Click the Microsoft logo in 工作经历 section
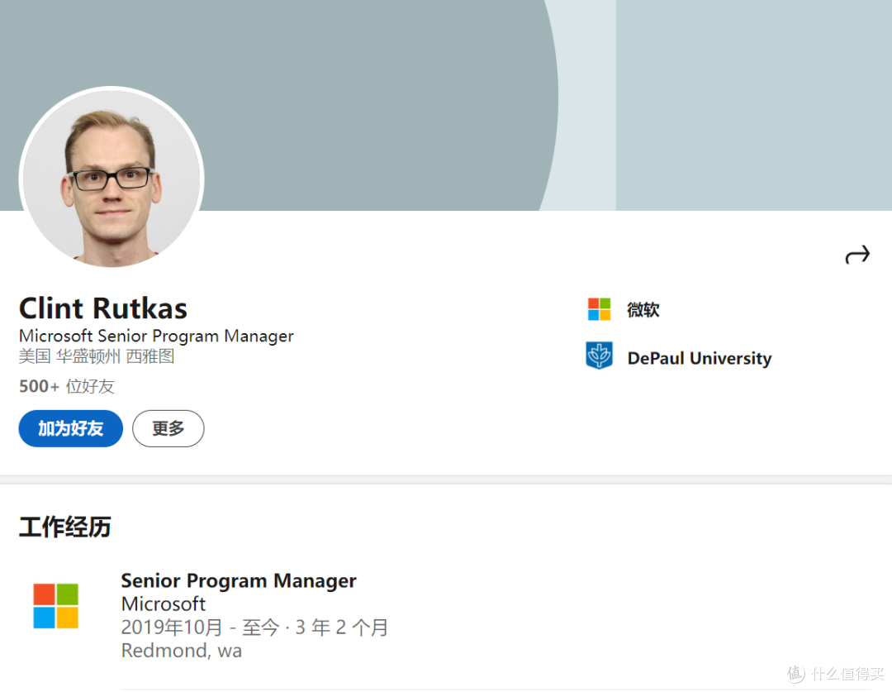Screen dimensions: 892x692 (x=56, y=606)
